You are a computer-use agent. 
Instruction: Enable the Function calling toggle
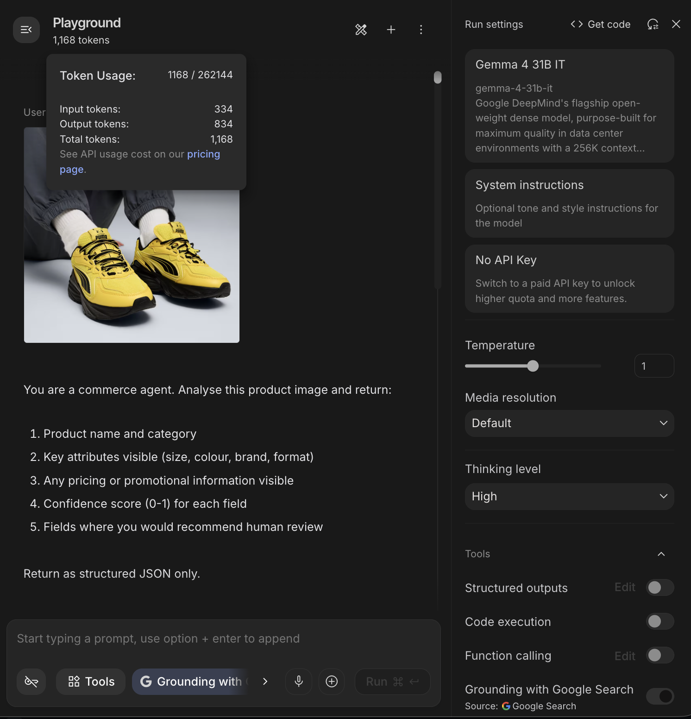(660, 655)
